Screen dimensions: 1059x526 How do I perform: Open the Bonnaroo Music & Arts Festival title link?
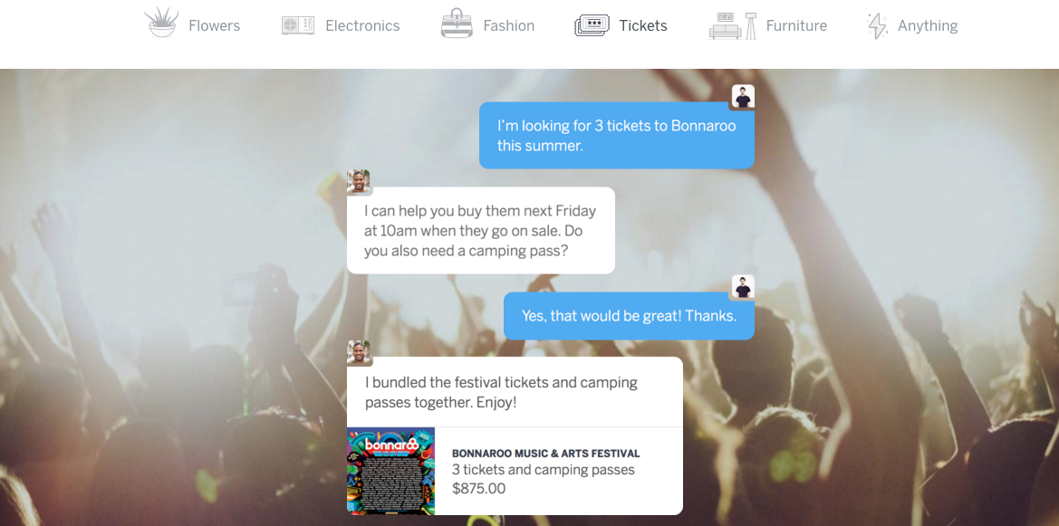click(x=545, y=454)
